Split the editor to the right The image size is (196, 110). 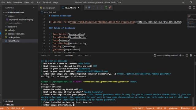click(194, 8)
